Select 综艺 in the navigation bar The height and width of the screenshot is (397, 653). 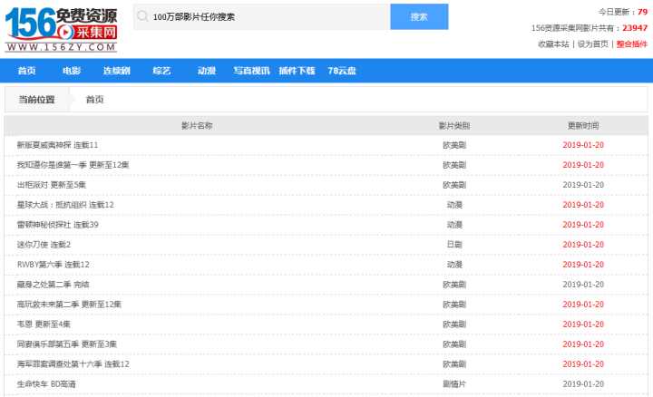(161, 71)
